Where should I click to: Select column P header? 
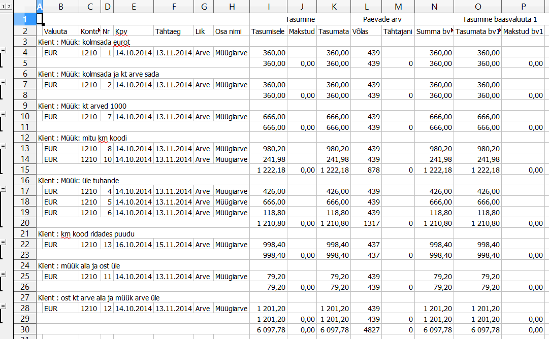coord(523,6)
